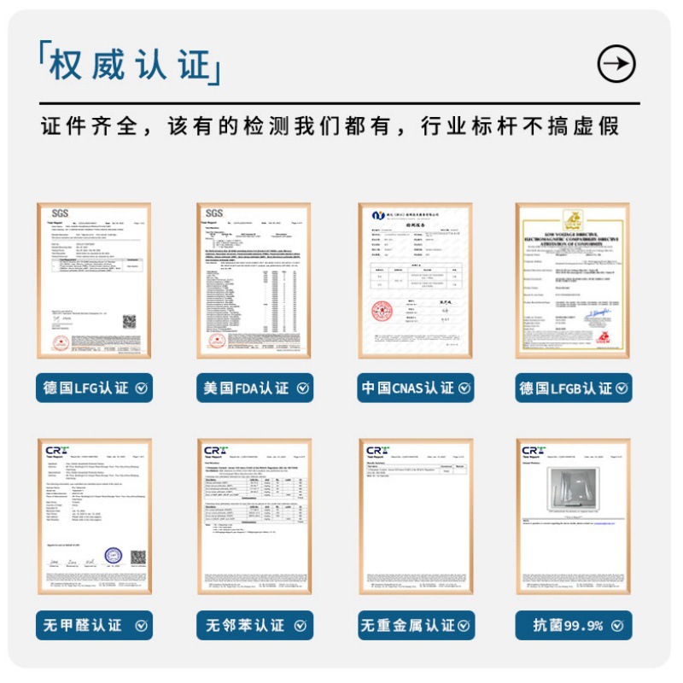Viewport: 683px width, 683px height.
Task: Click checkmark icon on 德国LFG认证 badge
Action: click(141, 388)
